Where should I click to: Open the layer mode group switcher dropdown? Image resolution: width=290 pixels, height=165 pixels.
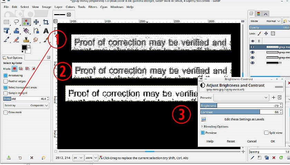tap(286, 21)
